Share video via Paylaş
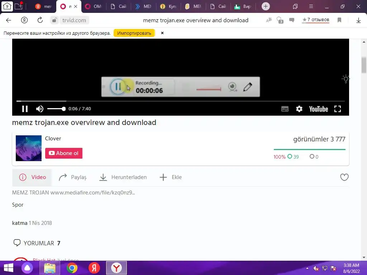 [72, 177]
